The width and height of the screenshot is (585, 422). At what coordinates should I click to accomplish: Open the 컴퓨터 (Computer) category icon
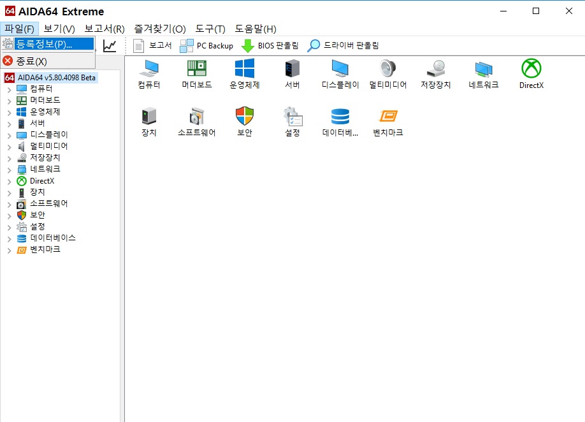(x=148, y=72)
